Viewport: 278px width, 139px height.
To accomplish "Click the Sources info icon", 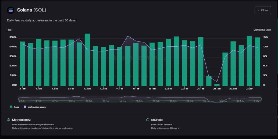I will click(148, 120).
